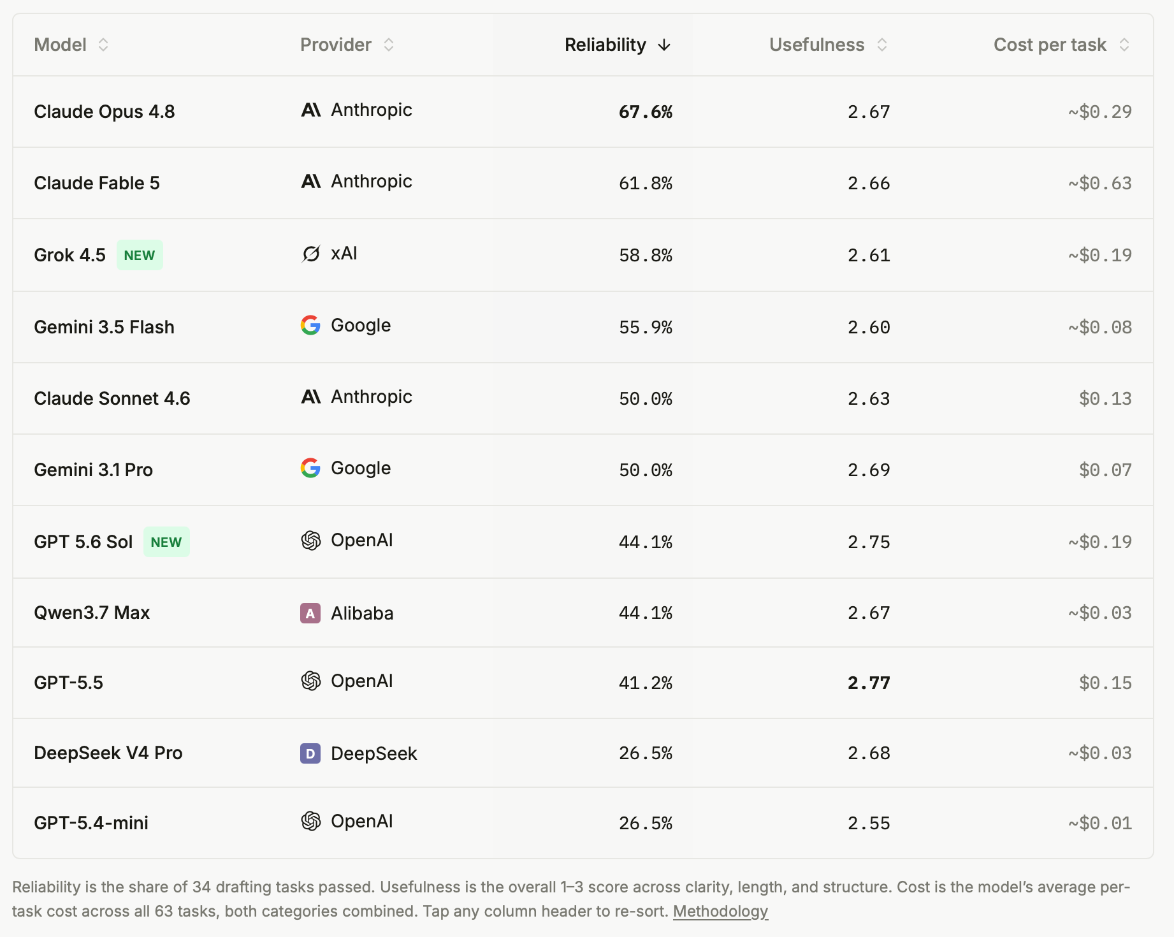Select the GPT-5.5 row's model name
The width and height of the screenshot is (1174, 937).
(68, 683)
